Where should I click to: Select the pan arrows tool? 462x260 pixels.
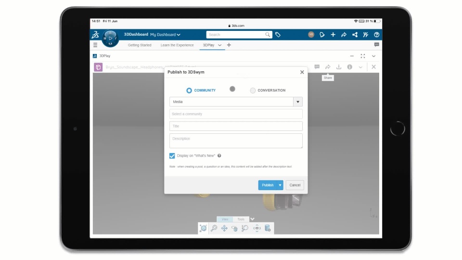224,228
